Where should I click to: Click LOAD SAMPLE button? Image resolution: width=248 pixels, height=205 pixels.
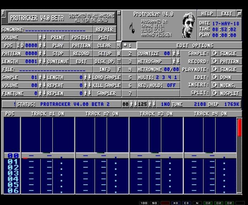[x=106, y=77]
